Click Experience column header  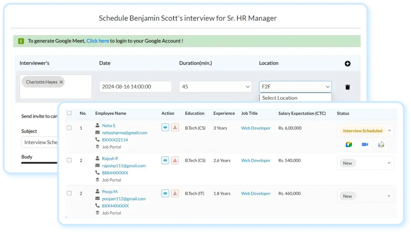coord(224,113)
